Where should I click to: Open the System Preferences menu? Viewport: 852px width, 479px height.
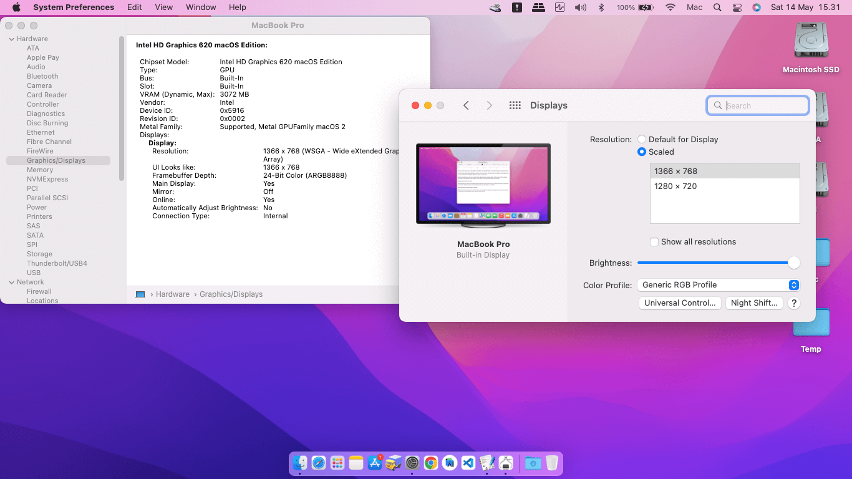click(74, 7)
